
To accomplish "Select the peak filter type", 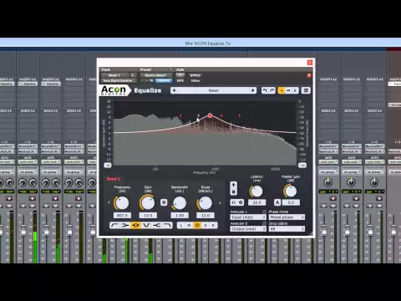I will (135, 225).
